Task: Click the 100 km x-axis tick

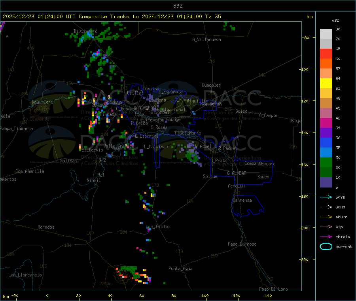Action: point(205,295)
